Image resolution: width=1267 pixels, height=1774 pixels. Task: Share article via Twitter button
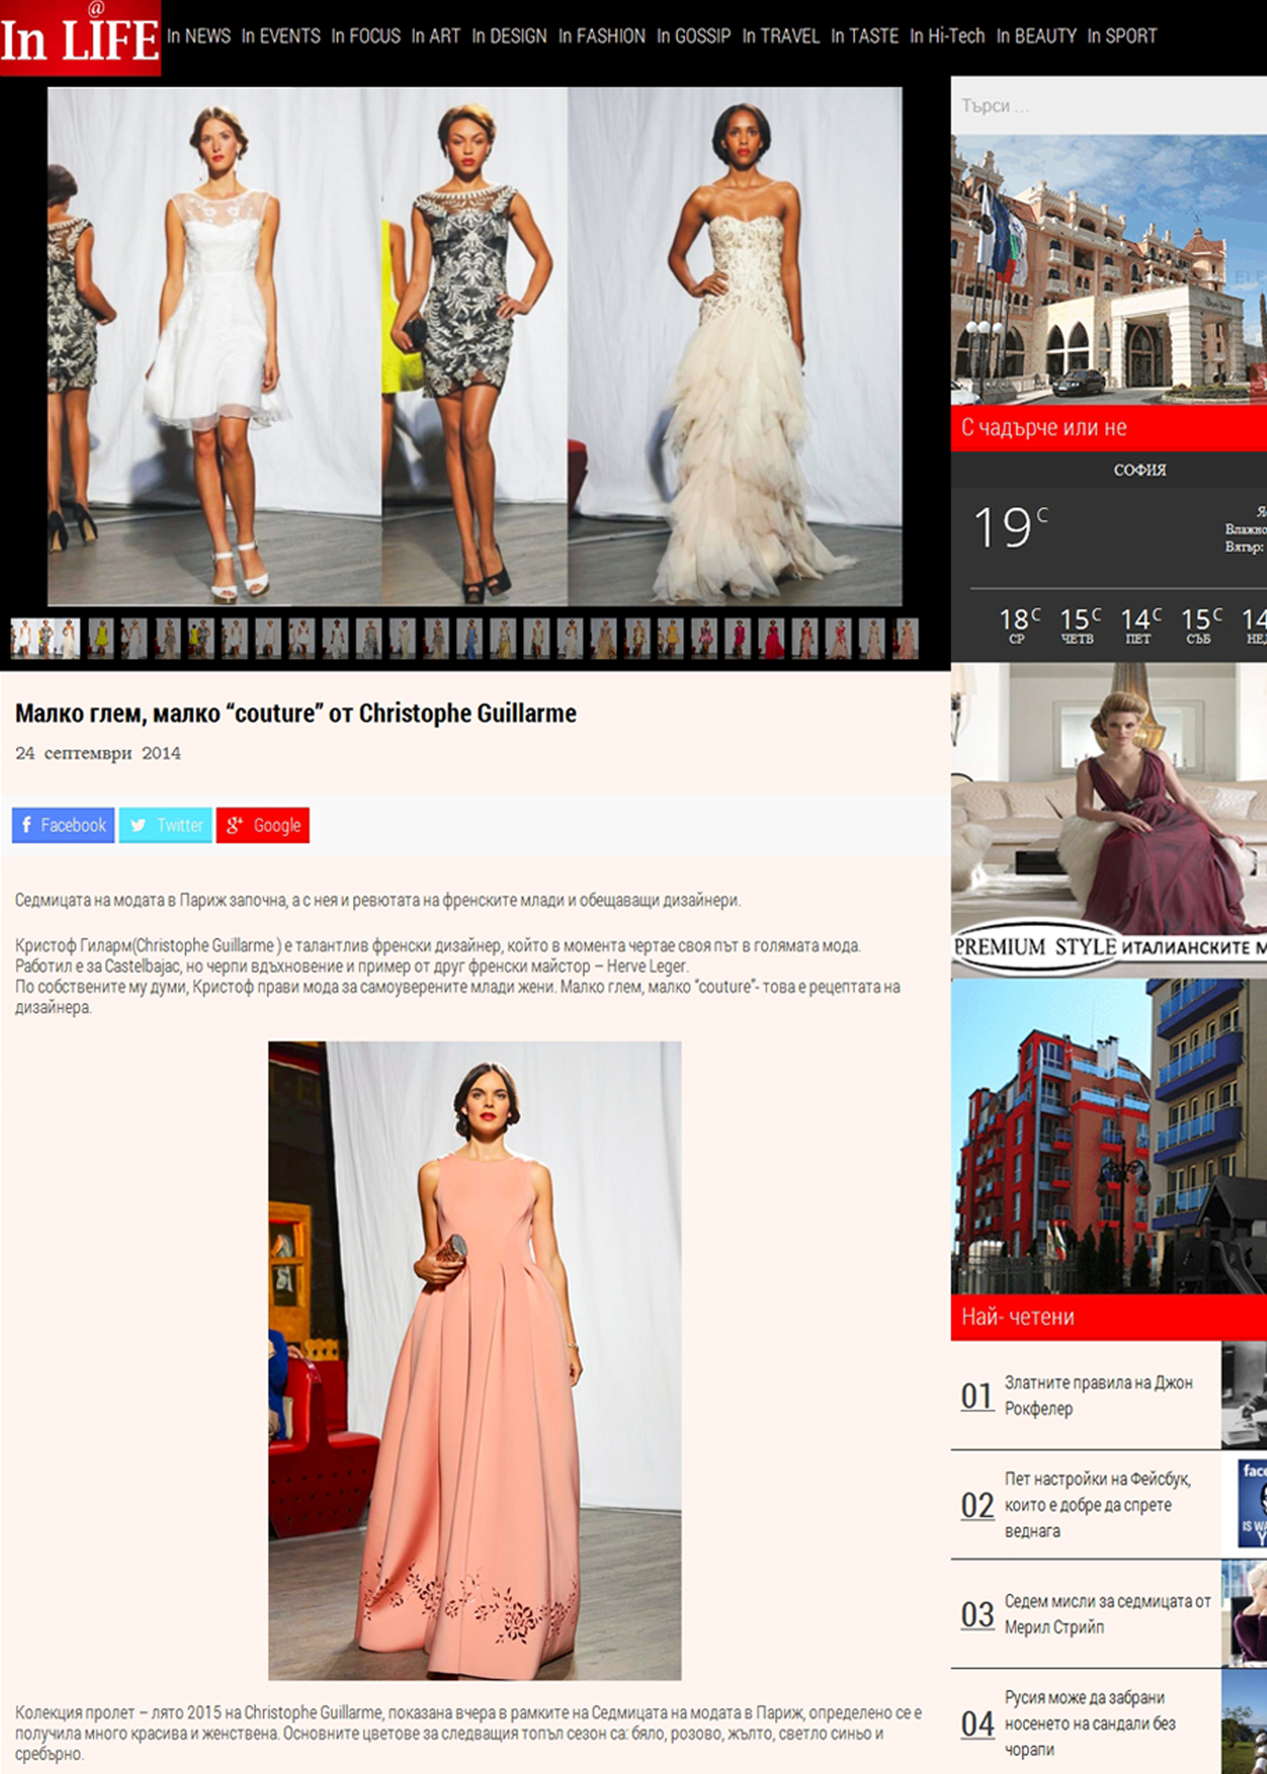click(x=165, y=824)
